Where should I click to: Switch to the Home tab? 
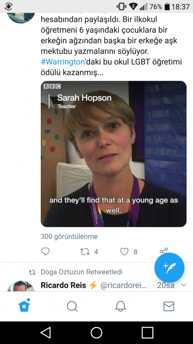pyautogui.click(x=24, y=306)
